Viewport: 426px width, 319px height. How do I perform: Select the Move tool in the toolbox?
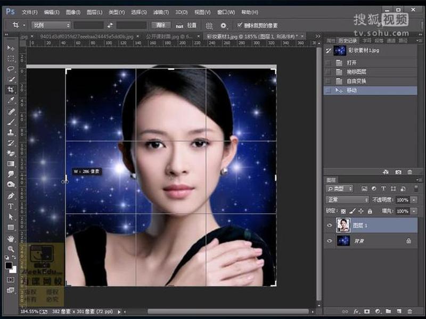11,48
